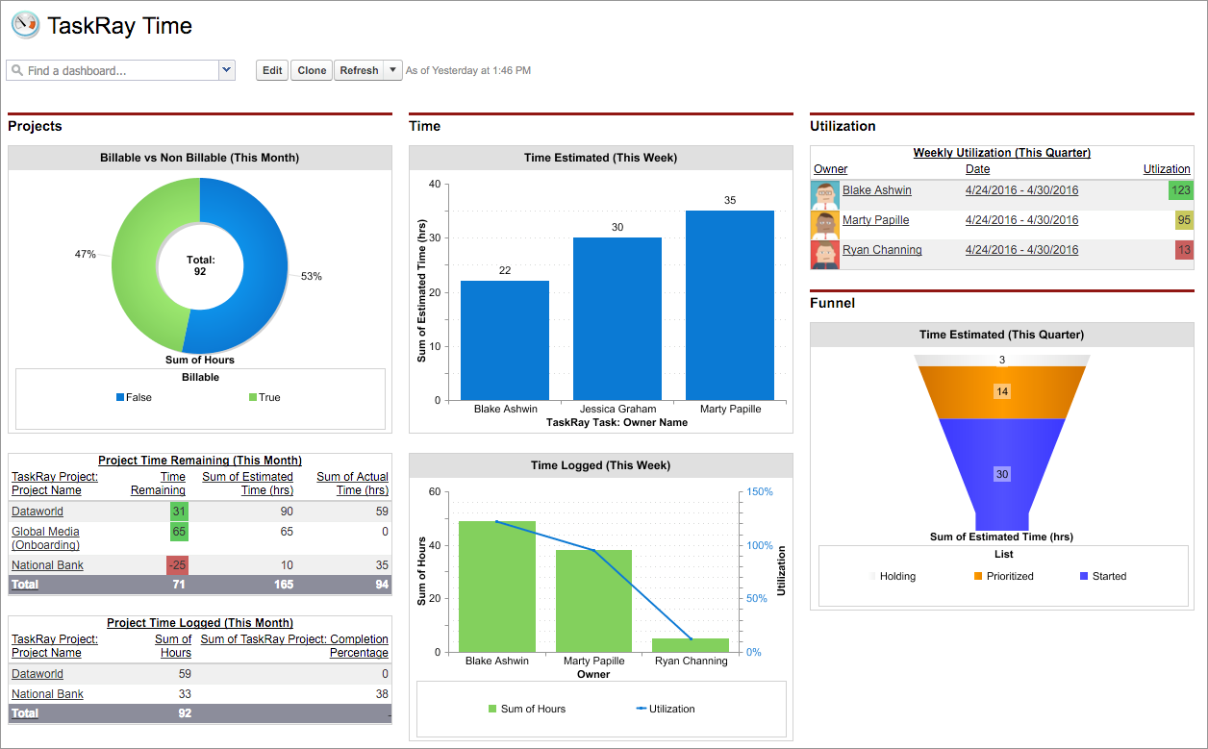
Task: Click Sum of Estimated Time (hrs) column header
Action: click(x=247, y=484)
